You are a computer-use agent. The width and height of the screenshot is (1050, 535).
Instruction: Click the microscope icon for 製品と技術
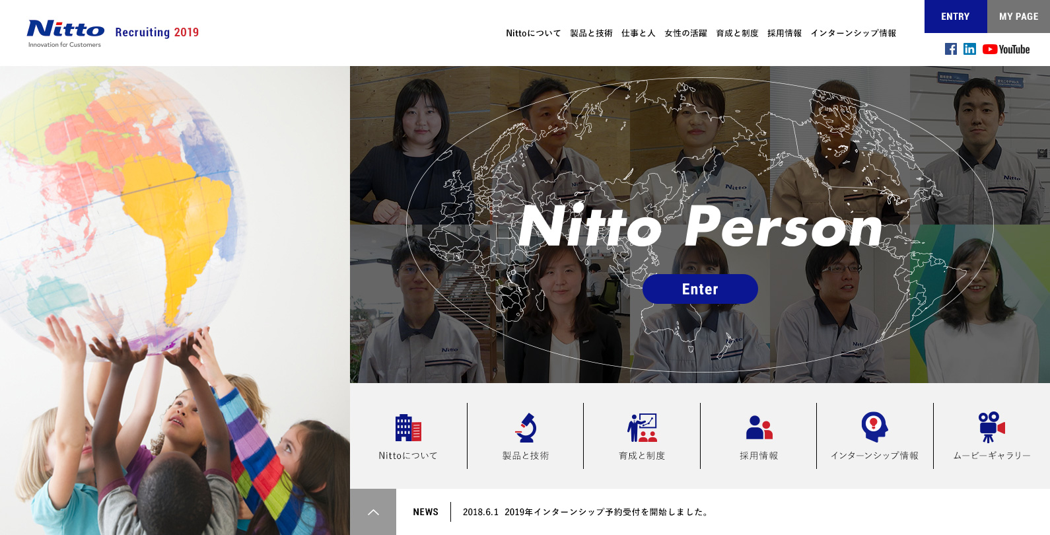[x=526, y=427]
